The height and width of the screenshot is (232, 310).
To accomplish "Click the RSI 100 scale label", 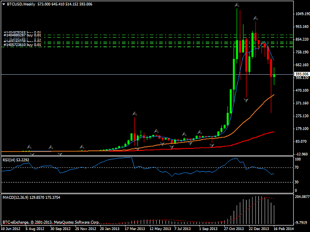I will coord(298,159).
